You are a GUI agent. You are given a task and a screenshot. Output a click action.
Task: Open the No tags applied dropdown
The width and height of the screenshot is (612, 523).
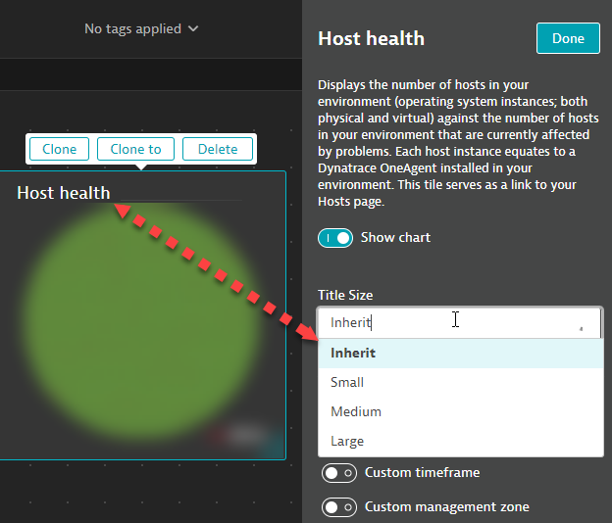[x=140, y=29]
